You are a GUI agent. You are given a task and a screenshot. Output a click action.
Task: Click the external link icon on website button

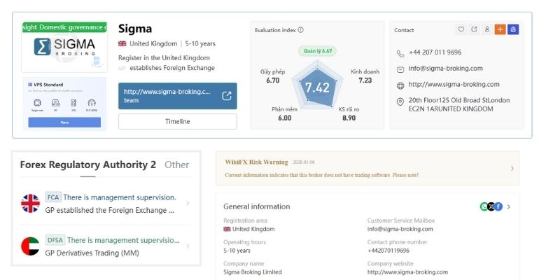click(227, 96)
